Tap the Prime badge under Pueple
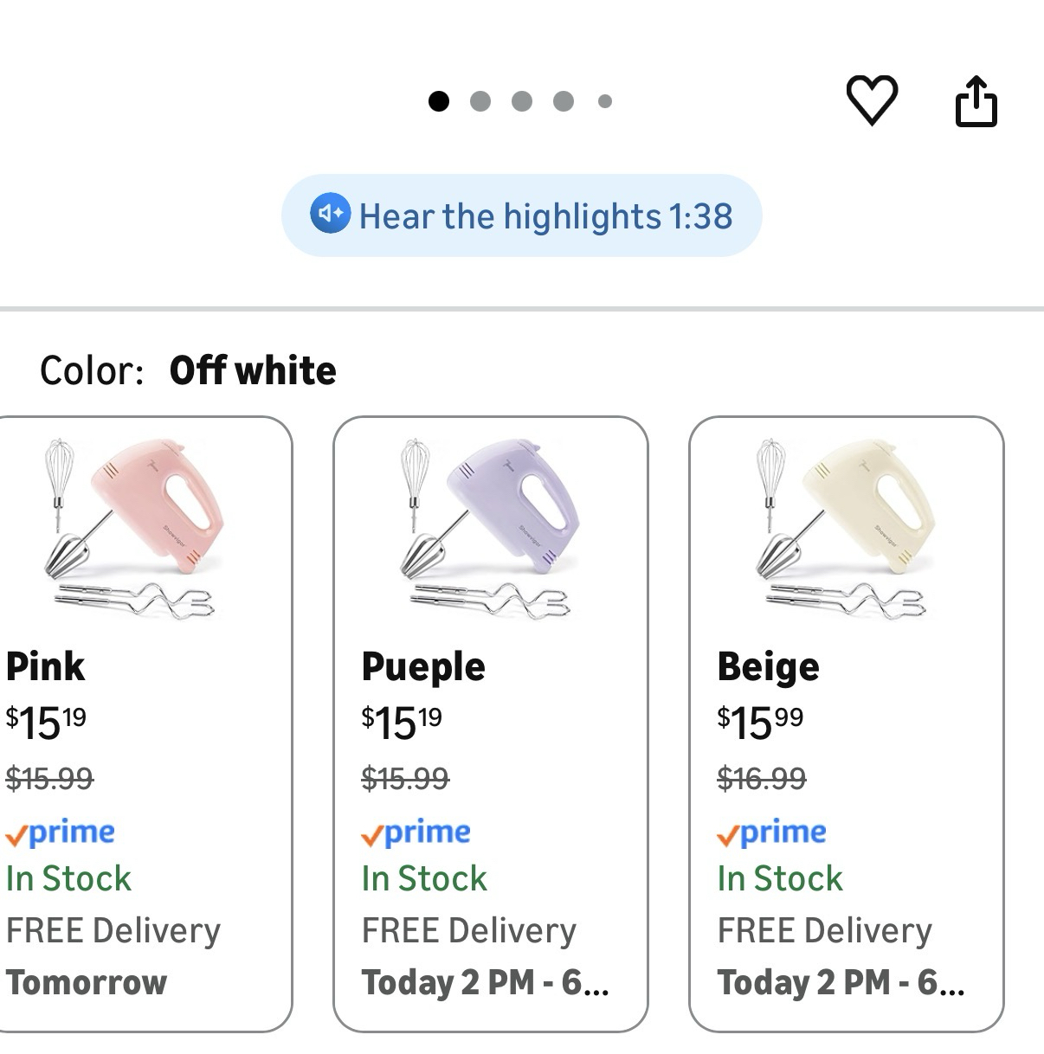 point(416,832)
